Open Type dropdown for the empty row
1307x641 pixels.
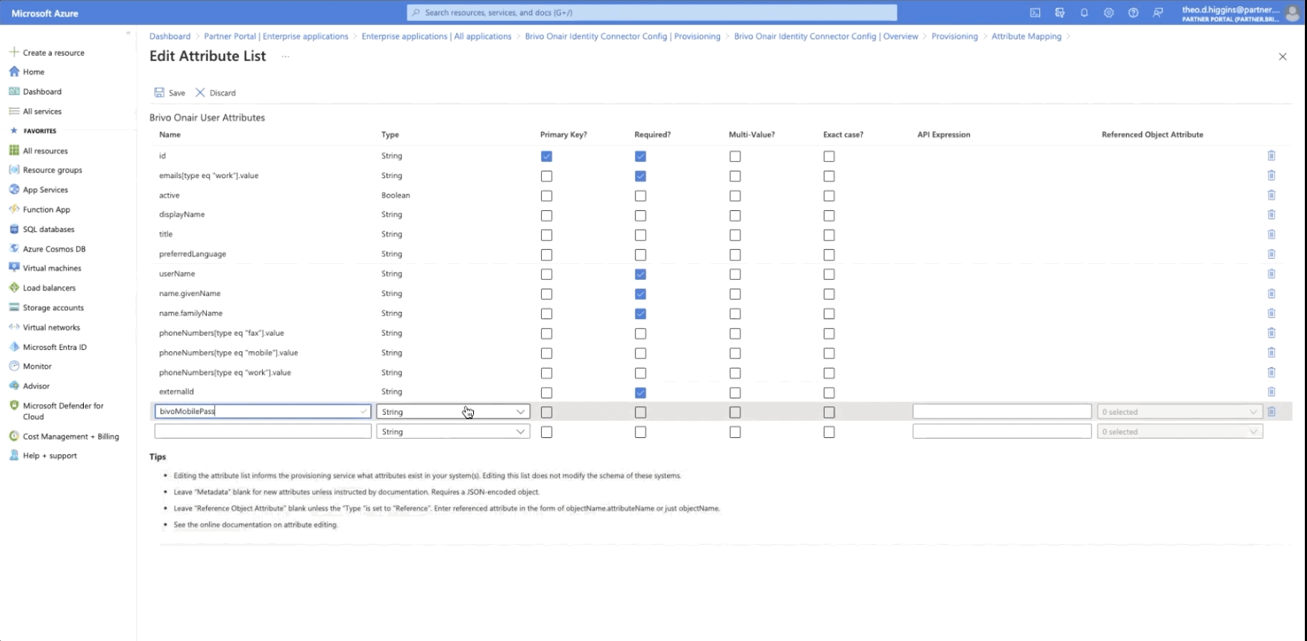(453, 431)
